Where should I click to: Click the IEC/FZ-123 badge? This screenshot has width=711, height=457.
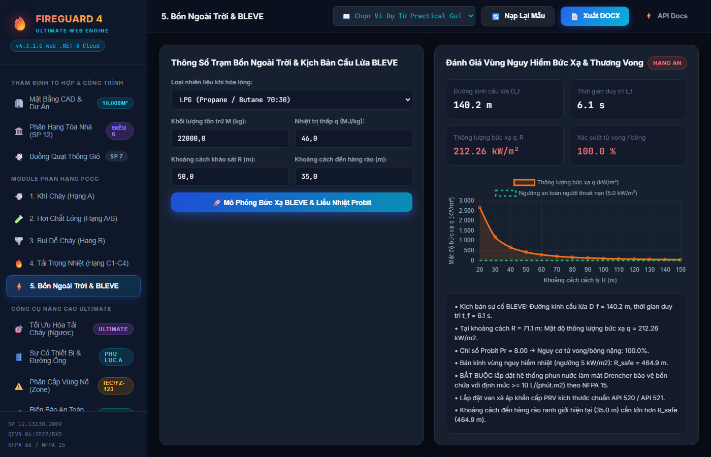click(x=116, y=386)
